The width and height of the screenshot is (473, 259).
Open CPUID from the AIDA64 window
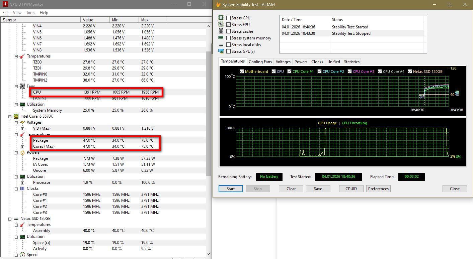[x=351, y=188]
